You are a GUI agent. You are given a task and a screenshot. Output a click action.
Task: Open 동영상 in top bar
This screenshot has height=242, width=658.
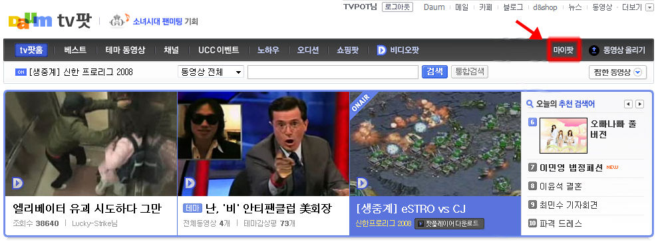tap(602, 7)
